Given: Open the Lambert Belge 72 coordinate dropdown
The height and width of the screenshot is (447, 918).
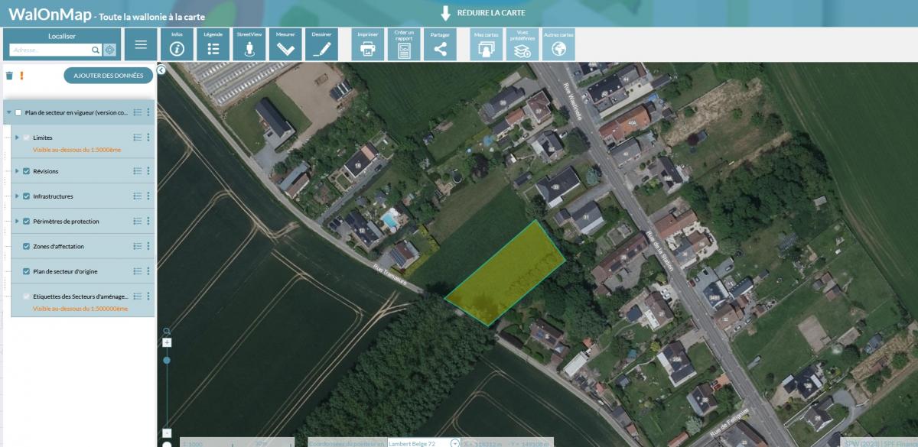Looking at the screenshot, I should coord(455,443).
